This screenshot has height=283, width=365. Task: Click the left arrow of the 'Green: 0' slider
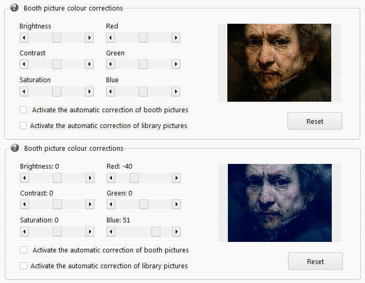(x=111, y=204)
